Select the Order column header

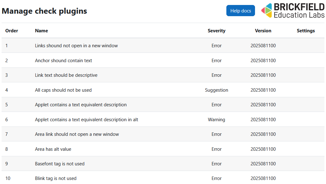click(x=12, y=31)
